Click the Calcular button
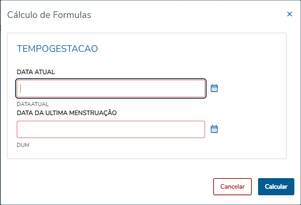The width and height of the screenshot is (301, 205). coord(276,187)
